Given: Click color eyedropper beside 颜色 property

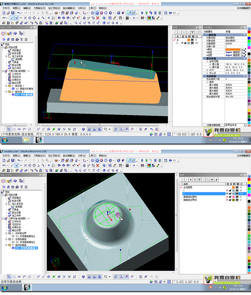Looking at the screenshot, I should pos(245,50).
